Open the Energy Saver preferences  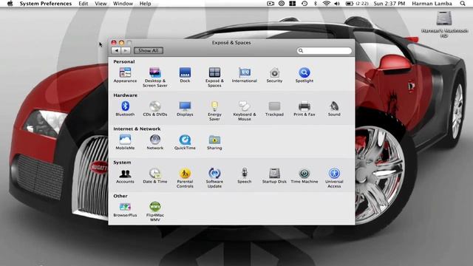(x=214, y=111)
